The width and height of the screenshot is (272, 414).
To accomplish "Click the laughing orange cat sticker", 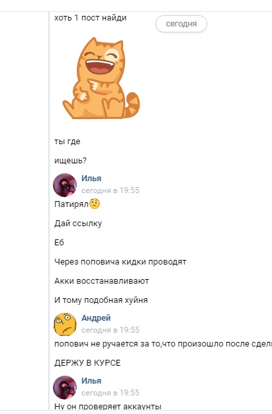I will [101, 78].
